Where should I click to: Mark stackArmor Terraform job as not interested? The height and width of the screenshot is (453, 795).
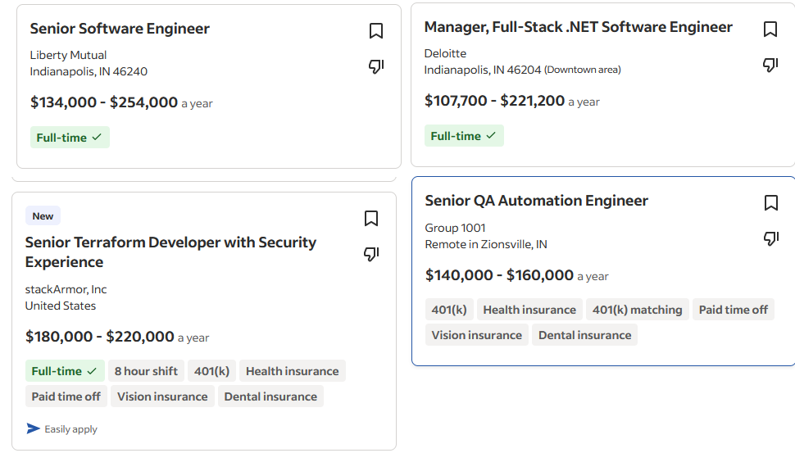click(371, 254)
